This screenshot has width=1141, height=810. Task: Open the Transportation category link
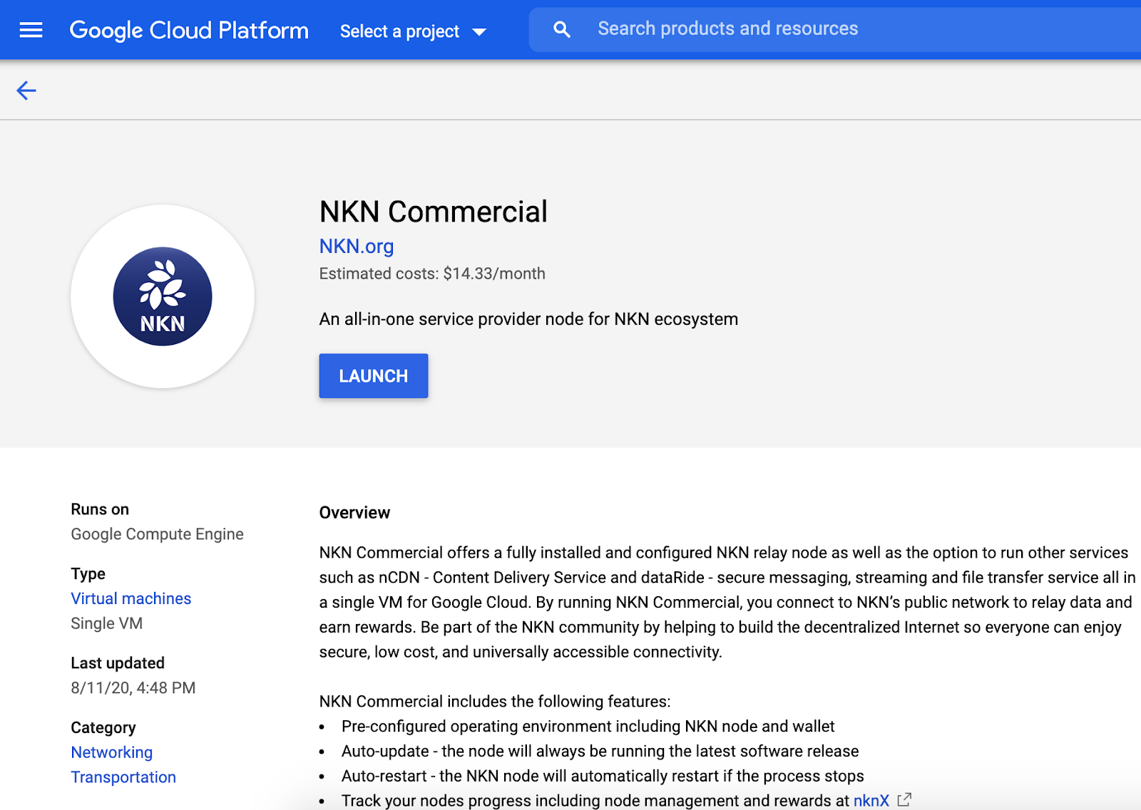pyautogui.click(x=123, y=777)
